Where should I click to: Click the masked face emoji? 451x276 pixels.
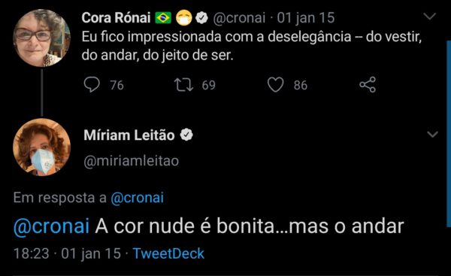coord(184,18)
